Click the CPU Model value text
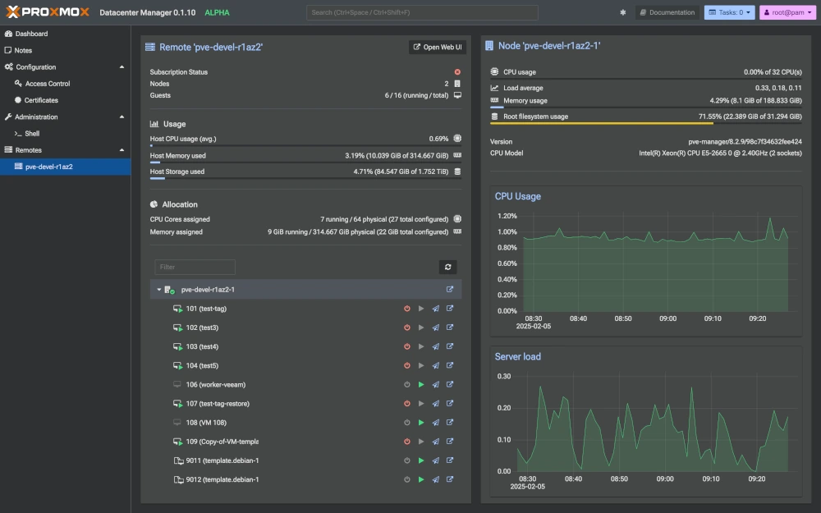This screenshot has width=821, height=513. [x=720, y=153]
